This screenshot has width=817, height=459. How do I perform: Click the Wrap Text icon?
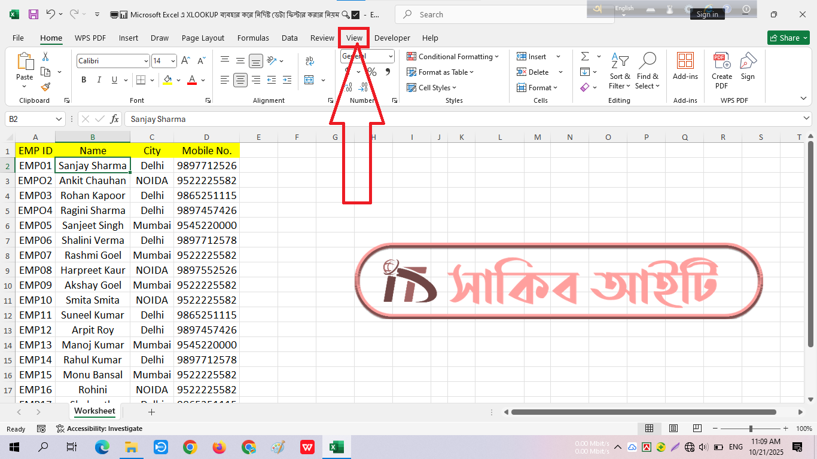click(309, 61)
